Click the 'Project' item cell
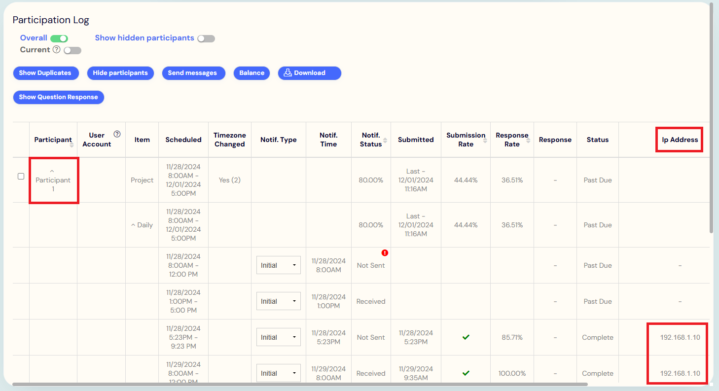This screenshot has width=719, height=391. click(x=142, y=180)
